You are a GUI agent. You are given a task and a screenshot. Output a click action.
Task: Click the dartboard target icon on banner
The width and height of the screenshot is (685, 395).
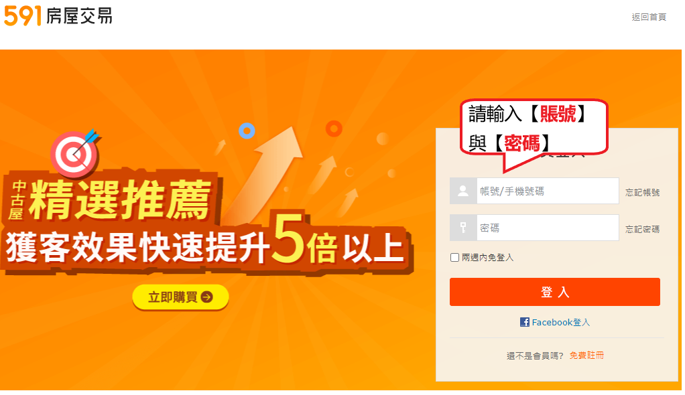click(x=75, y=153)
